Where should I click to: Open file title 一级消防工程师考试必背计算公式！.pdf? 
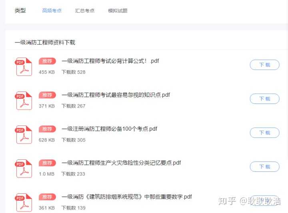tap(110, 61)
